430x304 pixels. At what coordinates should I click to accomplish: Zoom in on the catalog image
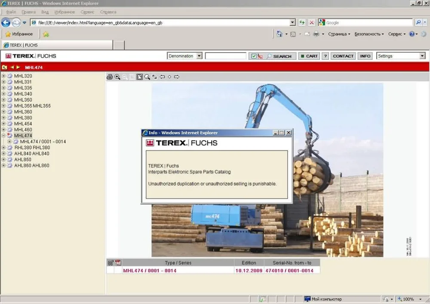[x=117, y=77]
